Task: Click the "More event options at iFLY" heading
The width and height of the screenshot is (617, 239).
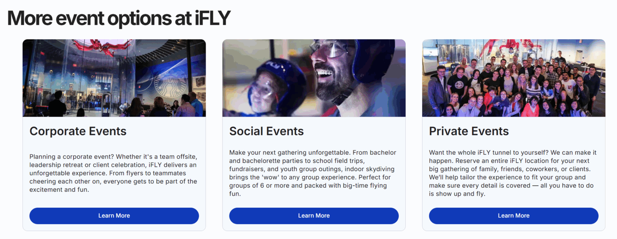Action: (119, 18)
